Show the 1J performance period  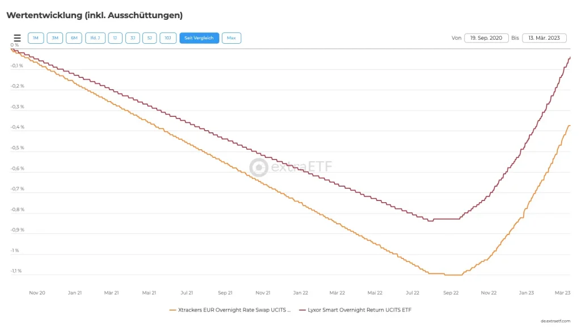[x=115, y=38]
